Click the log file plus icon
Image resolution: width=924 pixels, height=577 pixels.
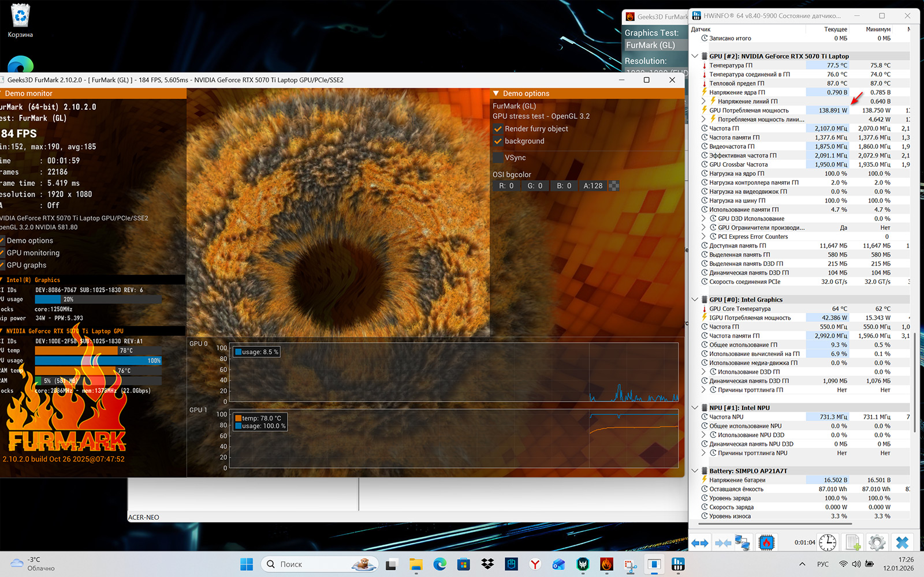tap(853, 543)
